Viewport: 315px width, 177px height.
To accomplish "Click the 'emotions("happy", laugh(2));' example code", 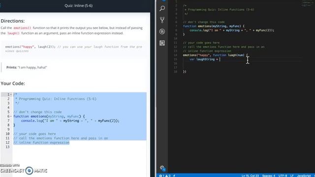I will tap(31, 47).
